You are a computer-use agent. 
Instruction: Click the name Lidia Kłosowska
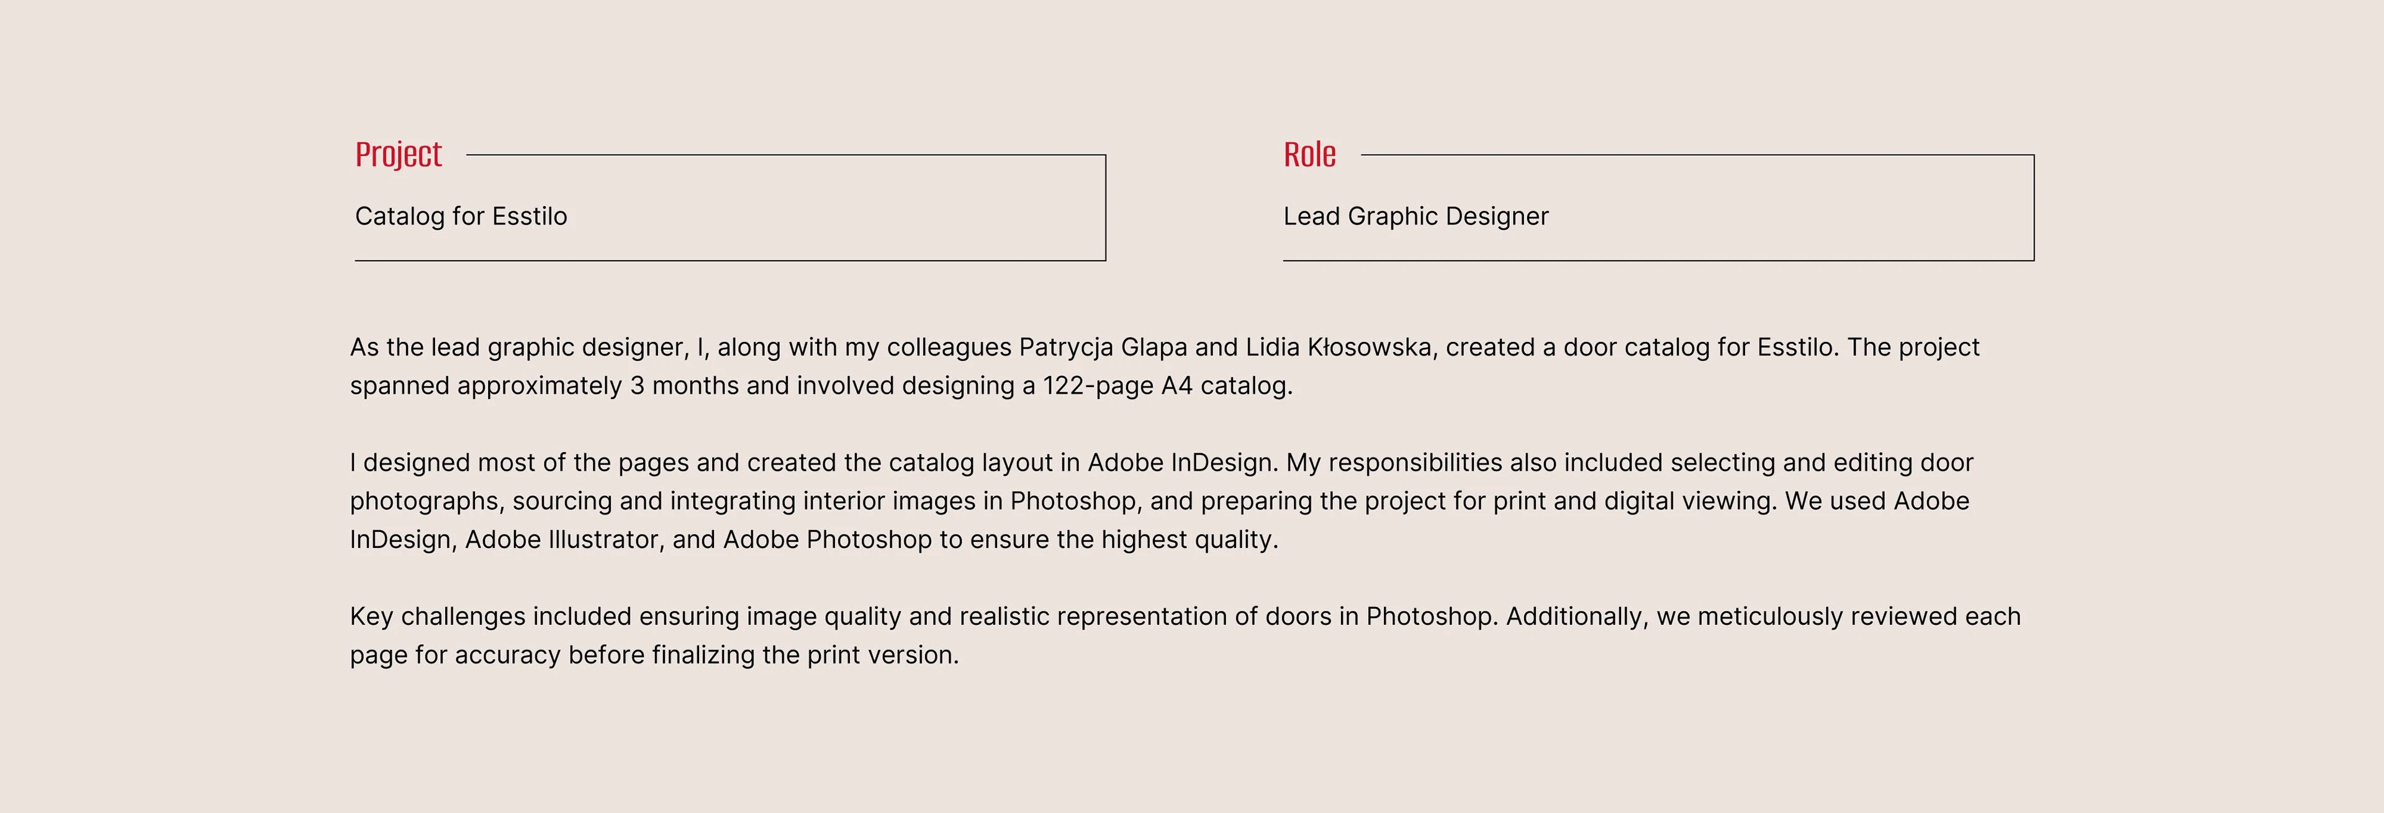[1339, 348]
